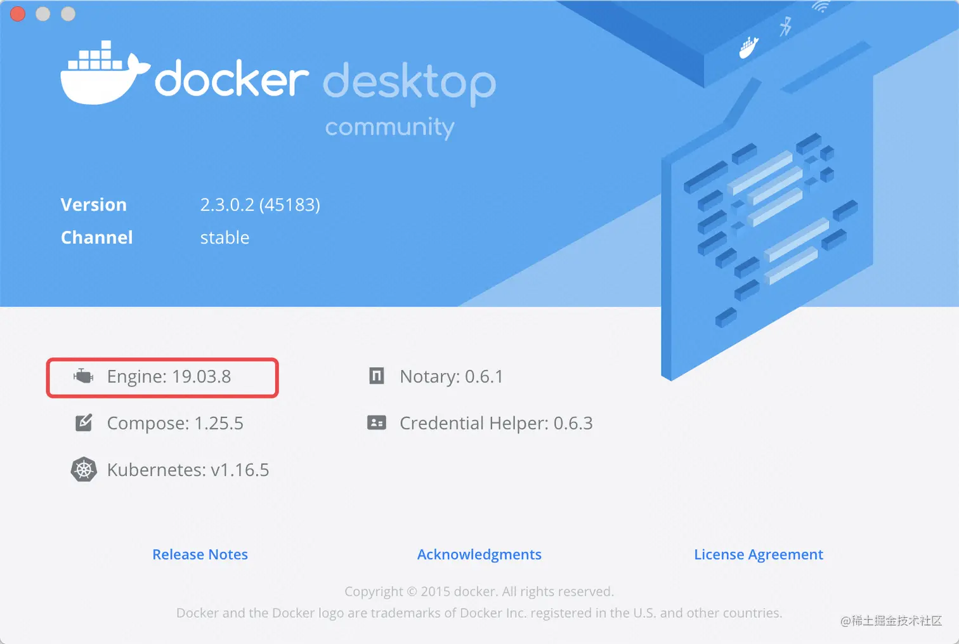
Task: Click the Docker Inc. trademark notice line
Action: [479, 613]
